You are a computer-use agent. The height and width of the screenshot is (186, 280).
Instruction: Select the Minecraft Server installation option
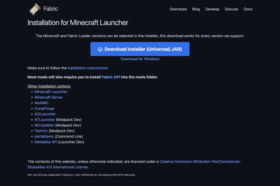48,97
